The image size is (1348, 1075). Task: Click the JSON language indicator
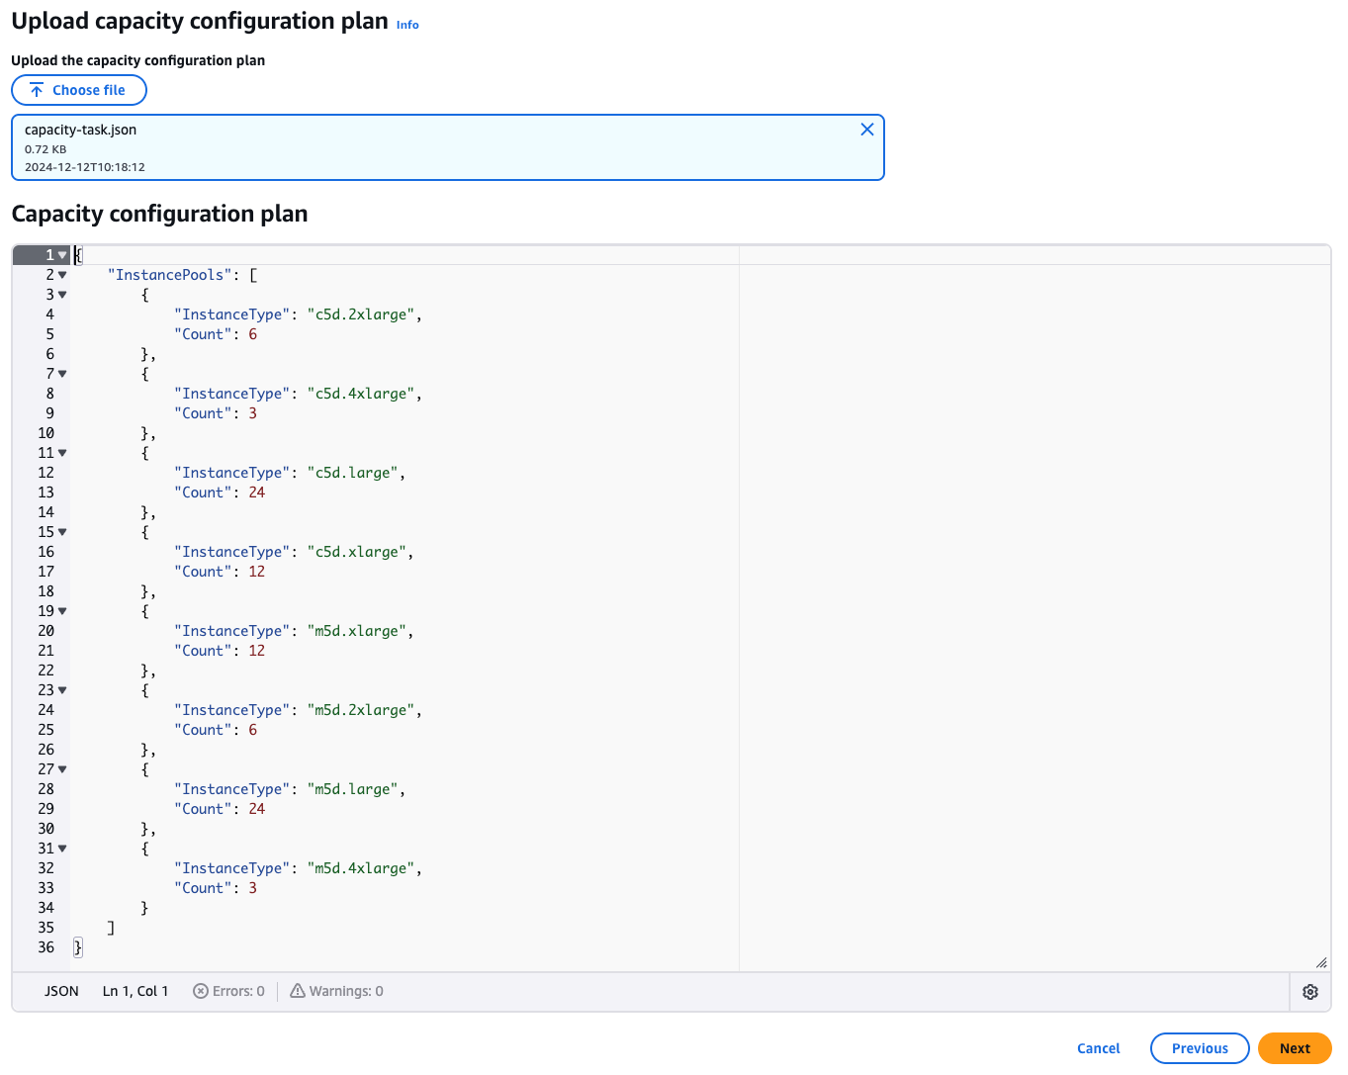click(x=61, y=991)
